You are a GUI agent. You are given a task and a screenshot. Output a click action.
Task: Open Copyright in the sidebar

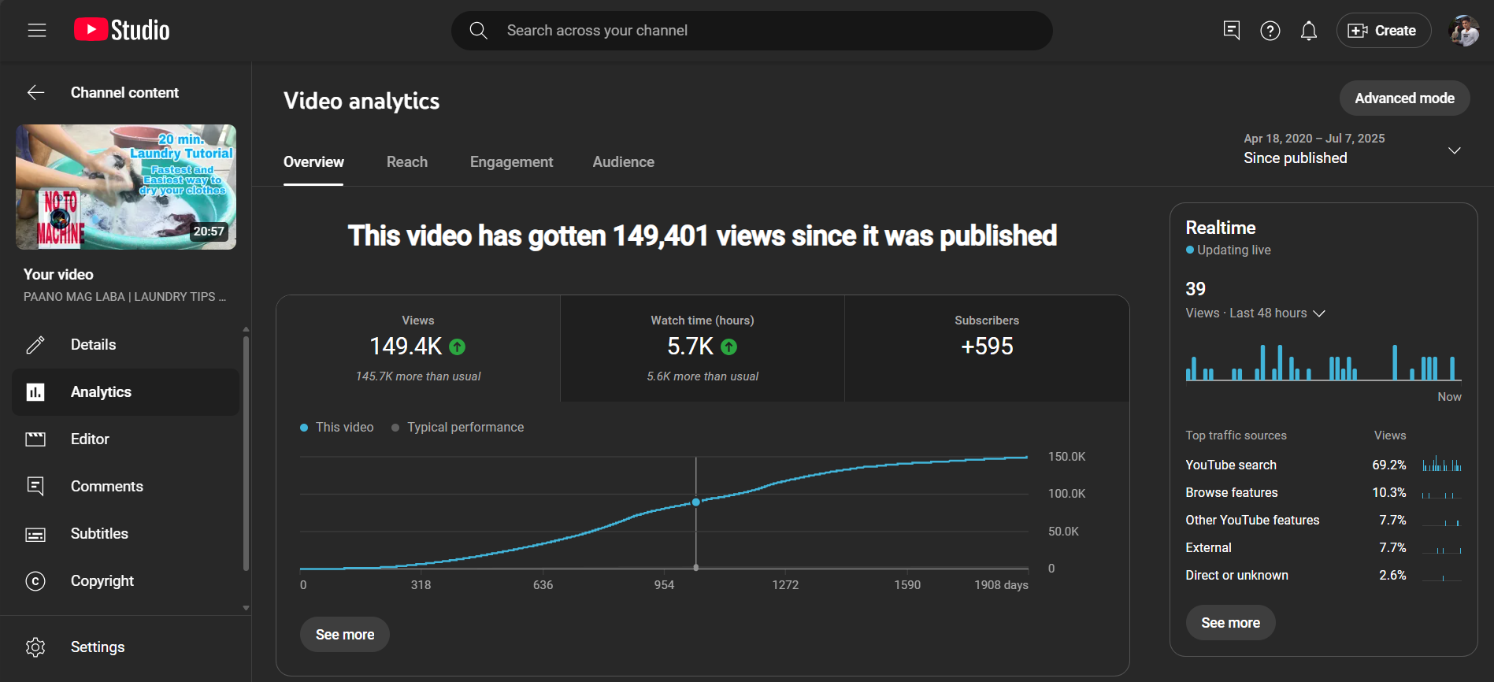pos(126,581)
